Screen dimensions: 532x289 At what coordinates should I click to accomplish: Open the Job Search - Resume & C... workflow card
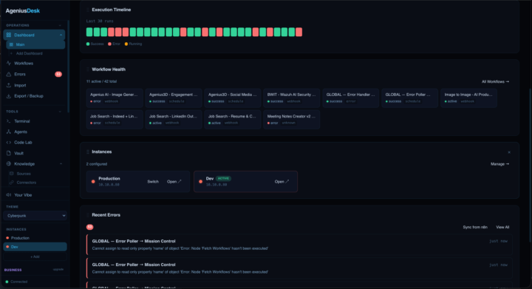pos(233,120)
